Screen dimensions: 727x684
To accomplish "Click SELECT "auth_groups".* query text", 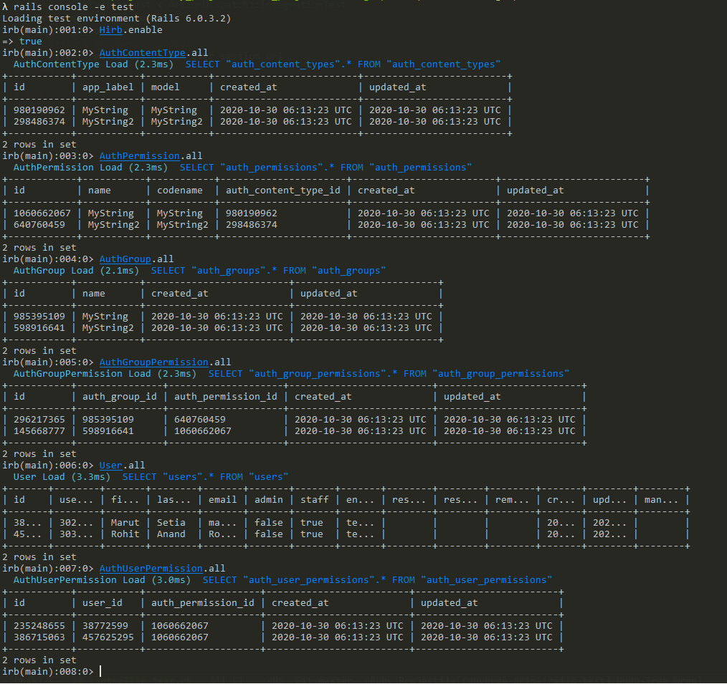I will tap(268, 271).
